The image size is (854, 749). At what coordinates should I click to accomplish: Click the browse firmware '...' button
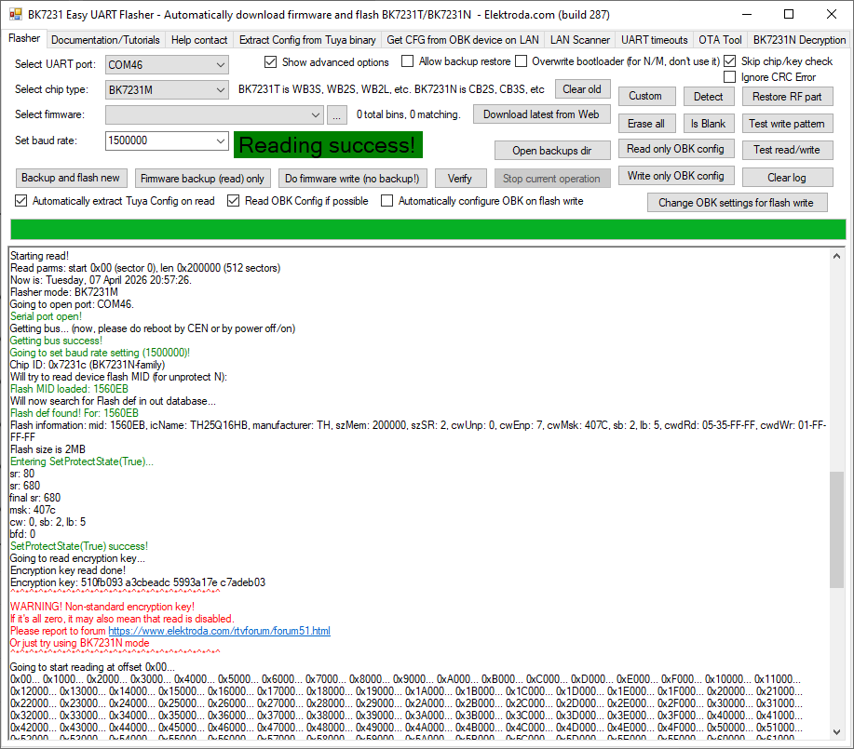pyautogui.click(x=336, y=114)
